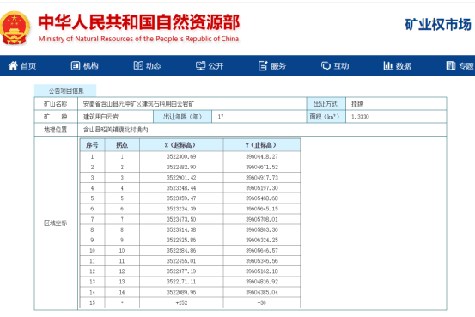Select the 动态 book icon

pos(138,65)
